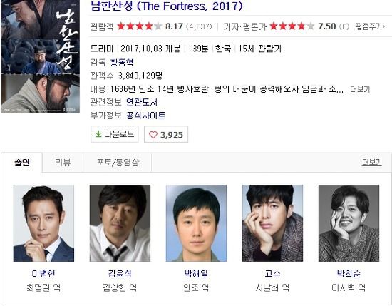Switch to the 리뷰 tab

tap(63, 163)
